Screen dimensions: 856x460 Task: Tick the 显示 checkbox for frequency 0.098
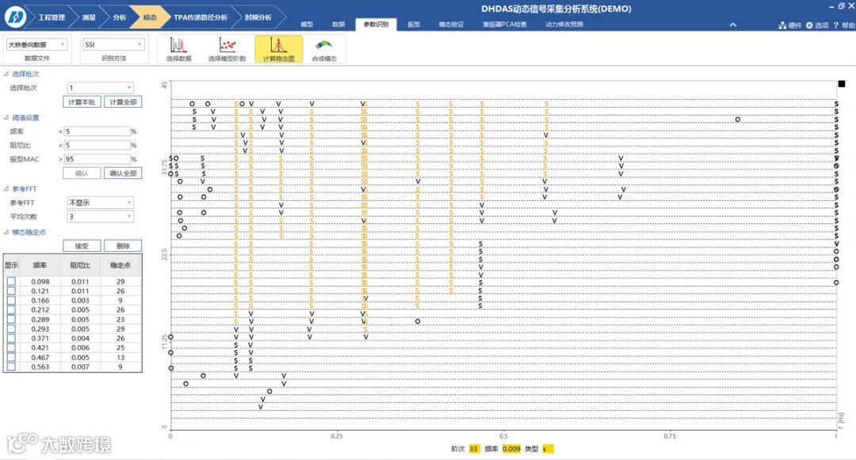[x=11, y=281]
